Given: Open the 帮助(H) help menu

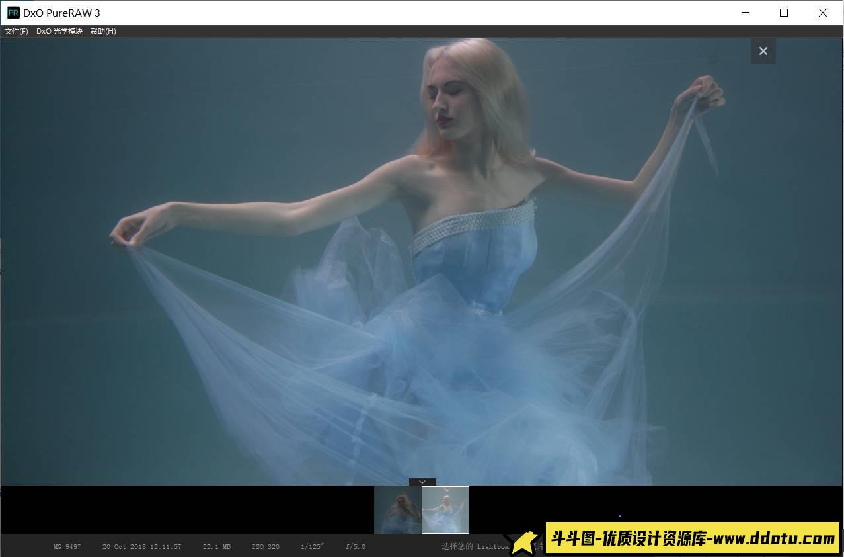Looking at the screenshot, I should tap(103, 30).
